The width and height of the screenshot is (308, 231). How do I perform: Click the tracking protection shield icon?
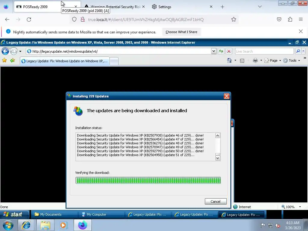pyautogui.click(x=74, y=19)
